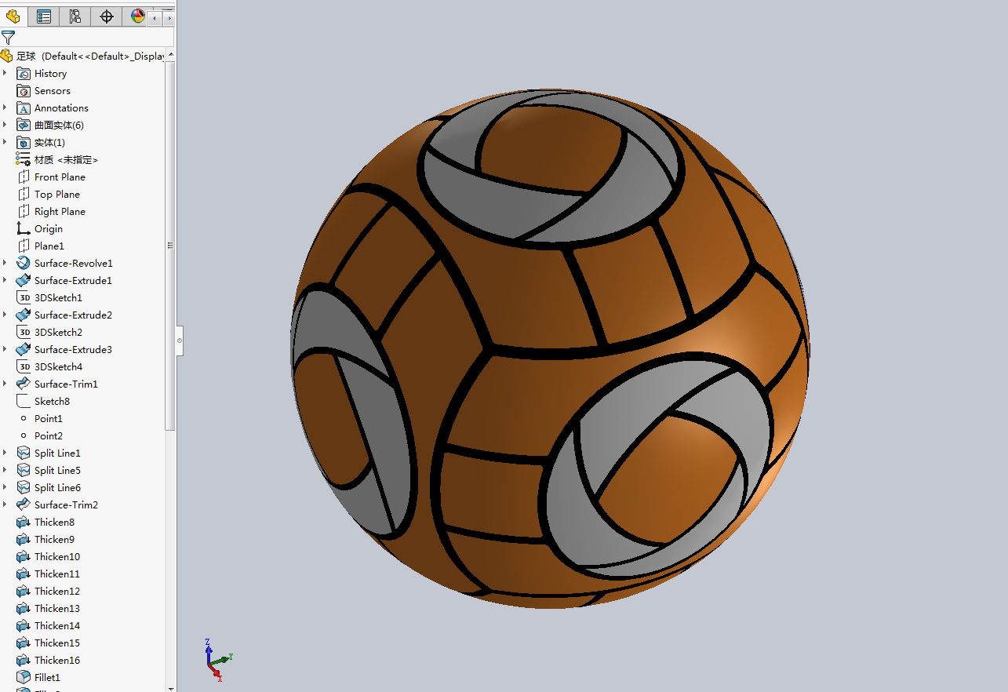Expand the 曲面实体(6) folder
This screenshot has height=692, width=1008.
click(5, 125)
